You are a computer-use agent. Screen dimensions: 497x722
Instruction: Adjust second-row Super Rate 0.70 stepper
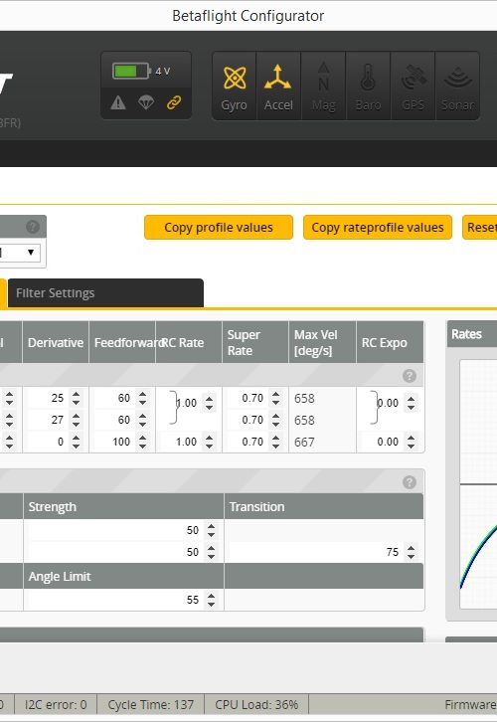point(275,420)
